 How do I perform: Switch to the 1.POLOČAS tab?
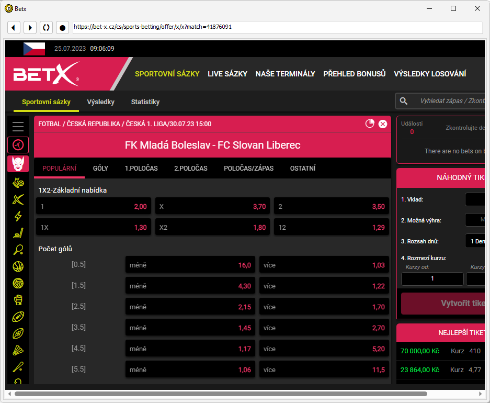click(x=141, y=168)
